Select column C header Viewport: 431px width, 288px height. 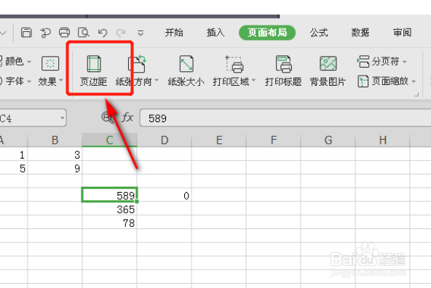(x=109, y=140)
